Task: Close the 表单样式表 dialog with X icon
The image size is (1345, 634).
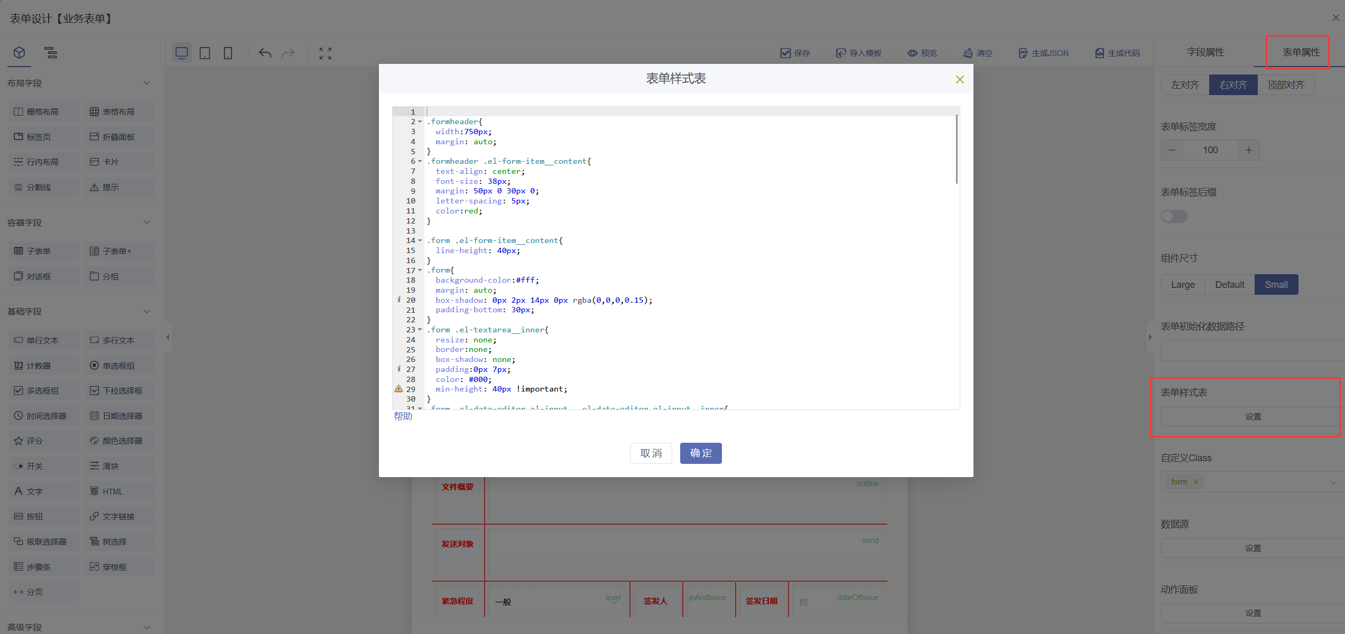Action: [960, 79]
